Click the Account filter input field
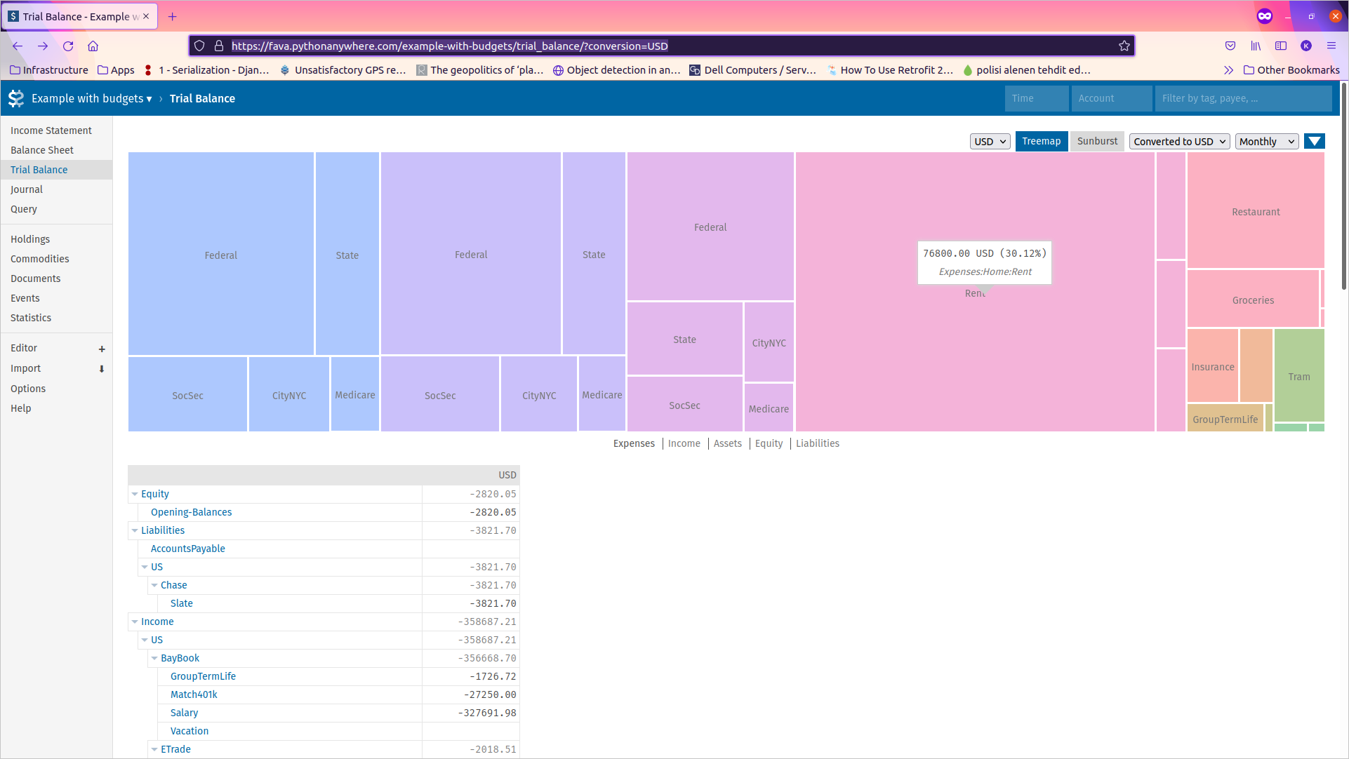Screen dimensions: 1349x759 1111,98
